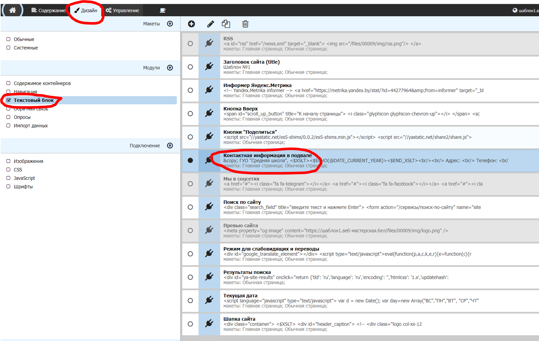
Task: Click the plug icon for Шапка сайта
Action: (x=209, y=324)
